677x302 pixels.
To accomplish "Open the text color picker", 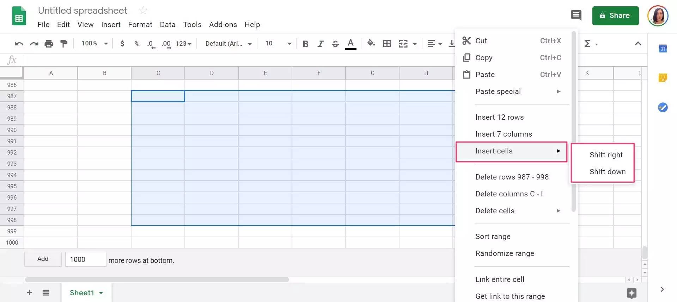I will tap(350, 44).
